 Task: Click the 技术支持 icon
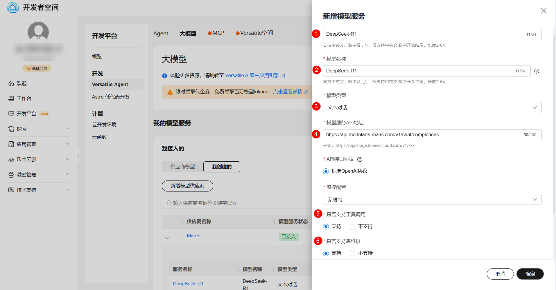coord(11,190)
